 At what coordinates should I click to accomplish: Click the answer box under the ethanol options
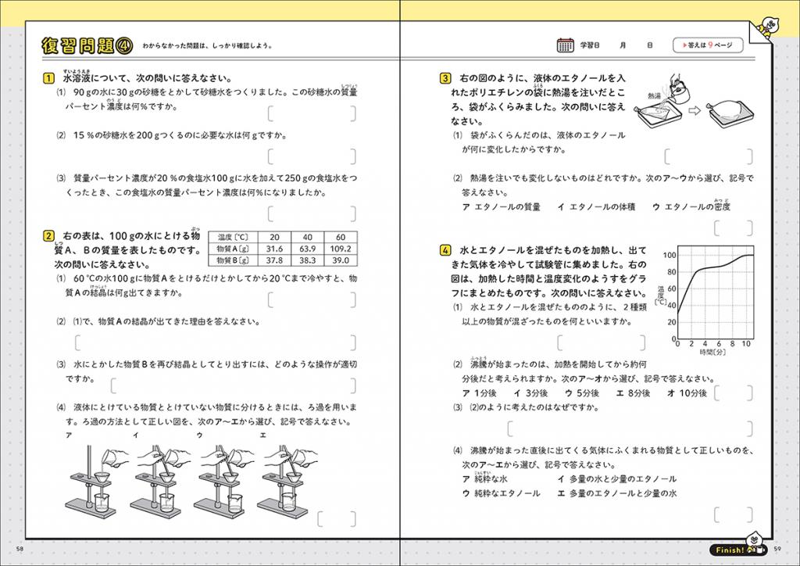click(733, 227)
